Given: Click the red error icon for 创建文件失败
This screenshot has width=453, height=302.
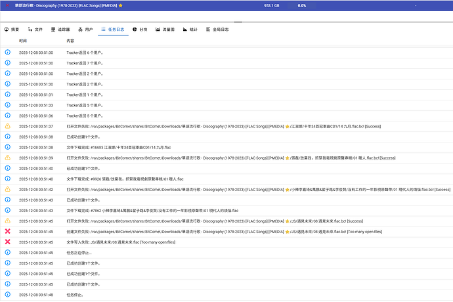Looking at the screenshot, I should pyautogui.click(x=8, y=232).
